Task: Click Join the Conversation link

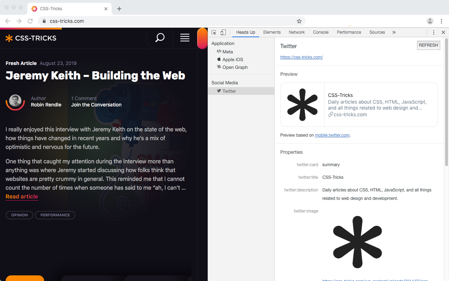Action: click(96, 105)
